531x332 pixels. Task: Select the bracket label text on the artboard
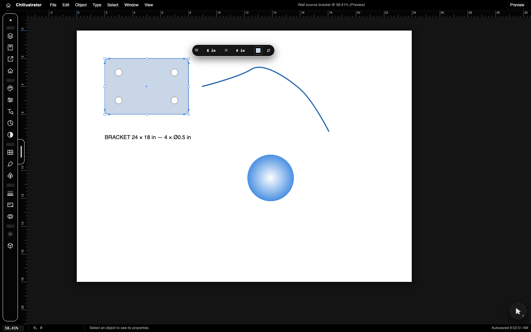coord(148,137)
